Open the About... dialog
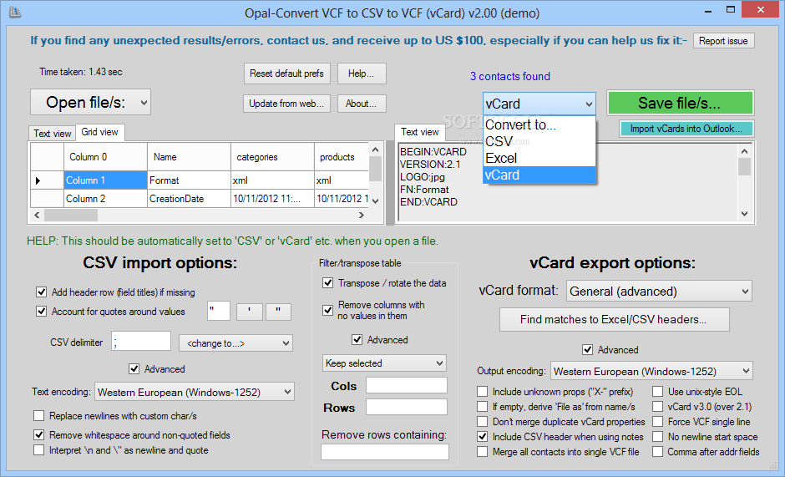Viewport: 785px width, 477px height. tap(362, 104)
